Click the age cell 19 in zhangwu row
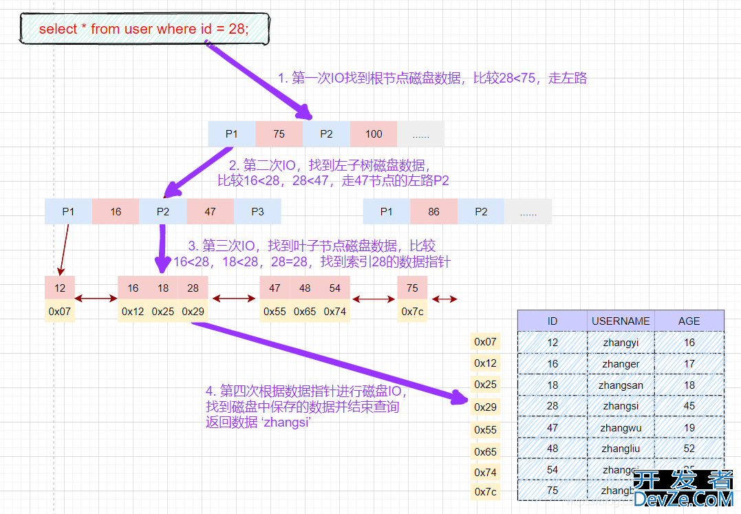The height and width of the screenshot is (514, 741). click(689, 427)
